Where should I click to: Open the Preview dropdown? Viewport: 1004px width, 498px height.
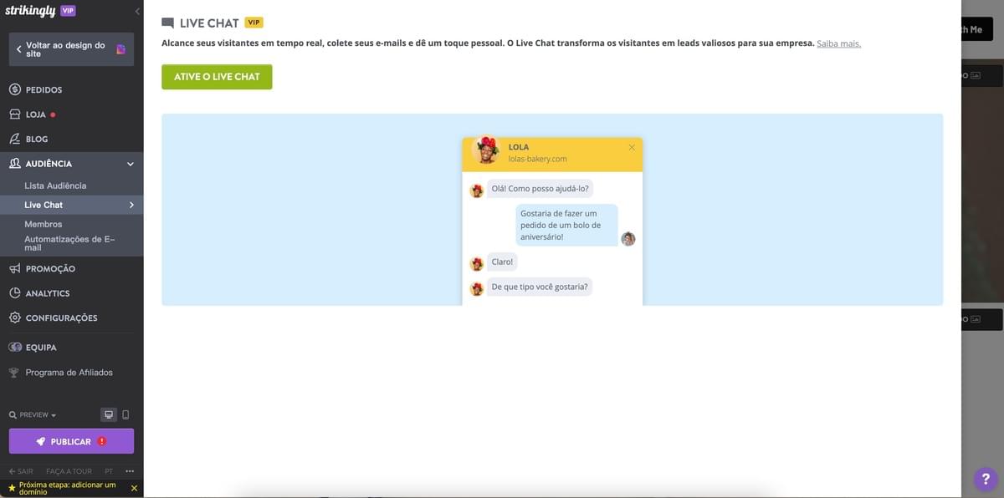(x=32, y=413)
